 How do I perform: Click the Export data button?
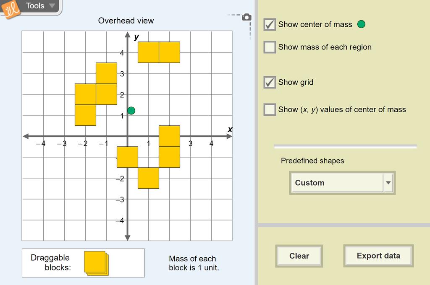[378, 256]
